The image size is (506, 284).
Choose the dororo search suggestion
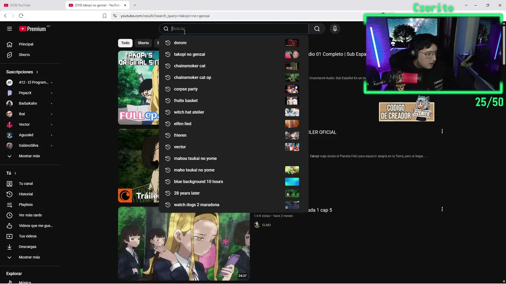234,43
